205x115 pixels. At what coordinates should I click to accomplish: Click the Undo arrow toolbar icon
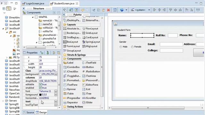(x=83, y=10)
